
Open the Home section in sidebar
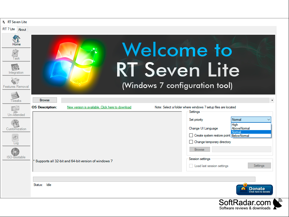pos(16,40)
